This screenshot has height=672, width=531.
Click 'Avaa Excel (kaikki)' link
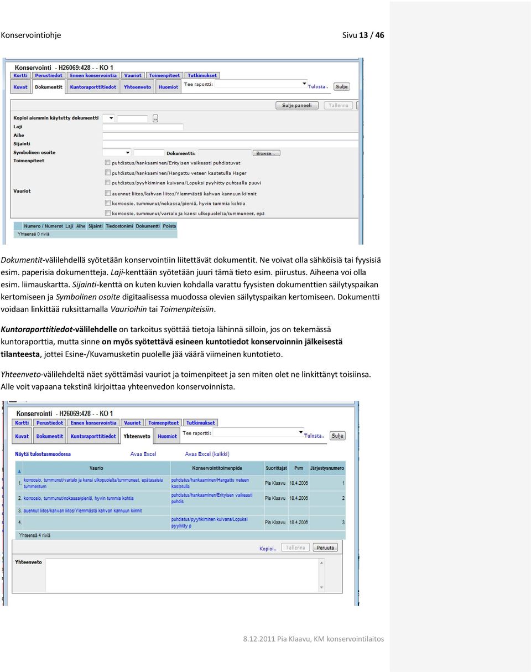(207, 454)
